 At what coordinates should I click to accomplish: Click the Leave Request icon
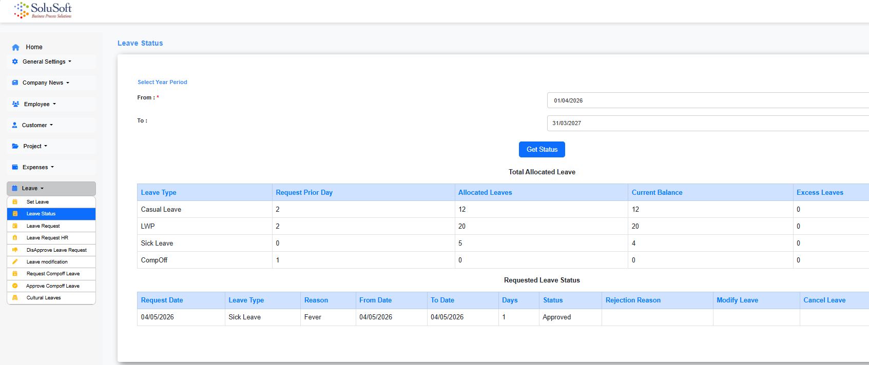(15, 226)
